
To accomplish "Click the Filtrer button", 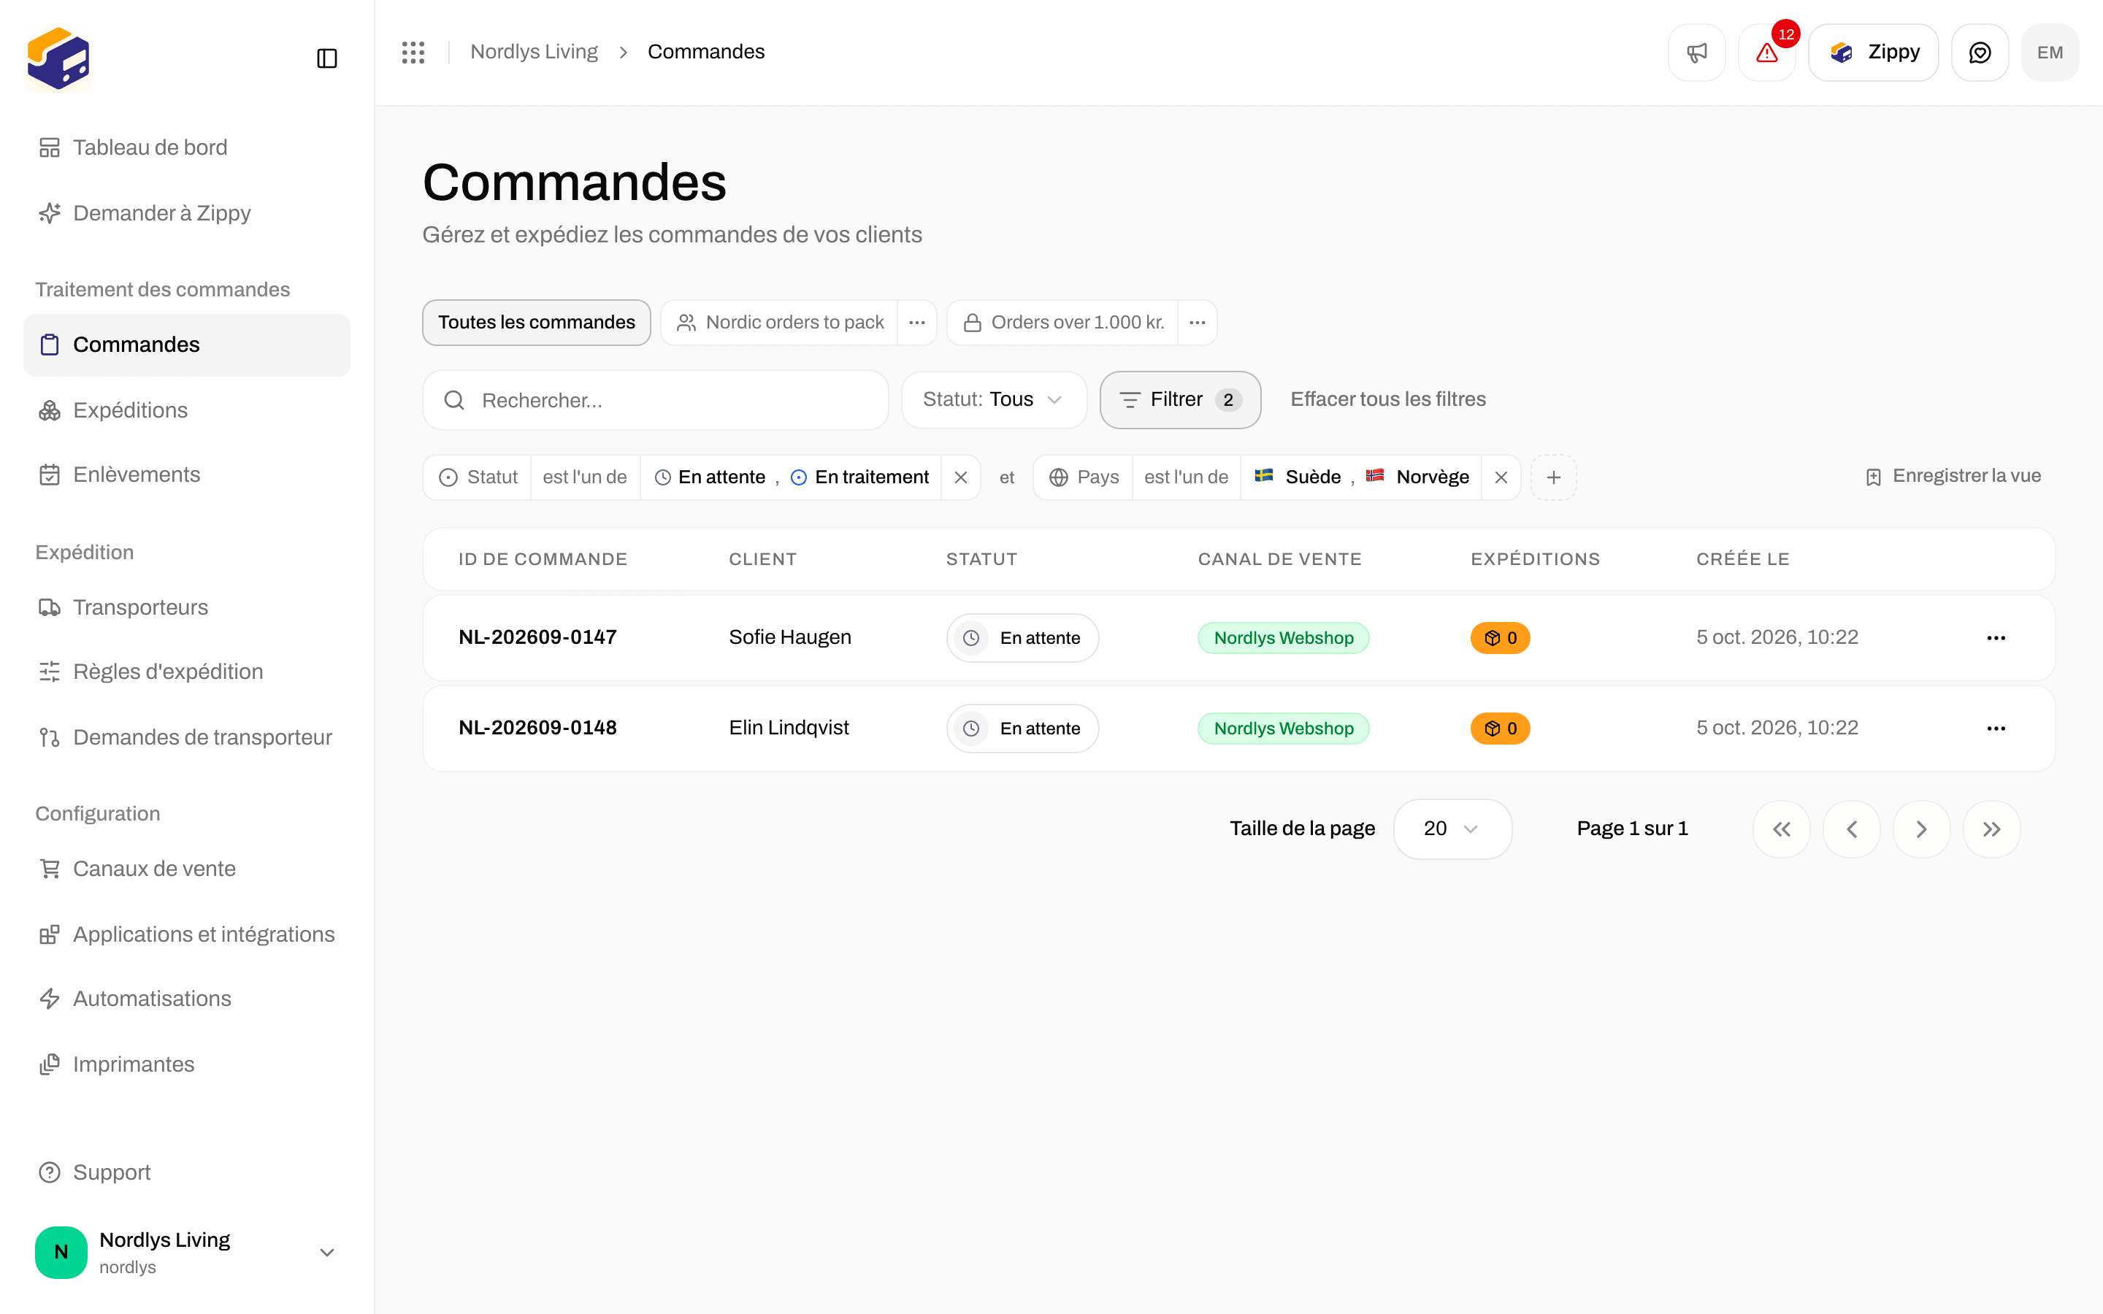I will point(1180,400).
